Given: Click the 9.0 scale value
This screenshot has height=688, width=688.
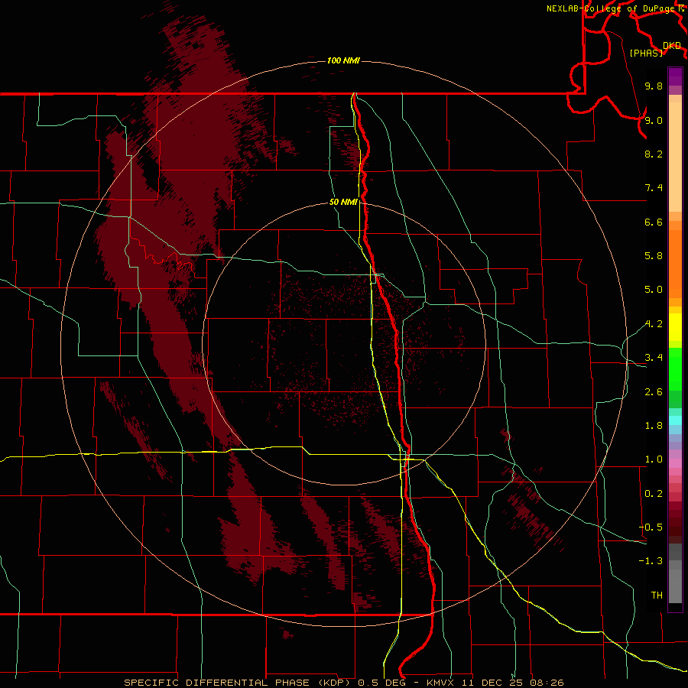Looking at the screenshot, I should (654, 120).
